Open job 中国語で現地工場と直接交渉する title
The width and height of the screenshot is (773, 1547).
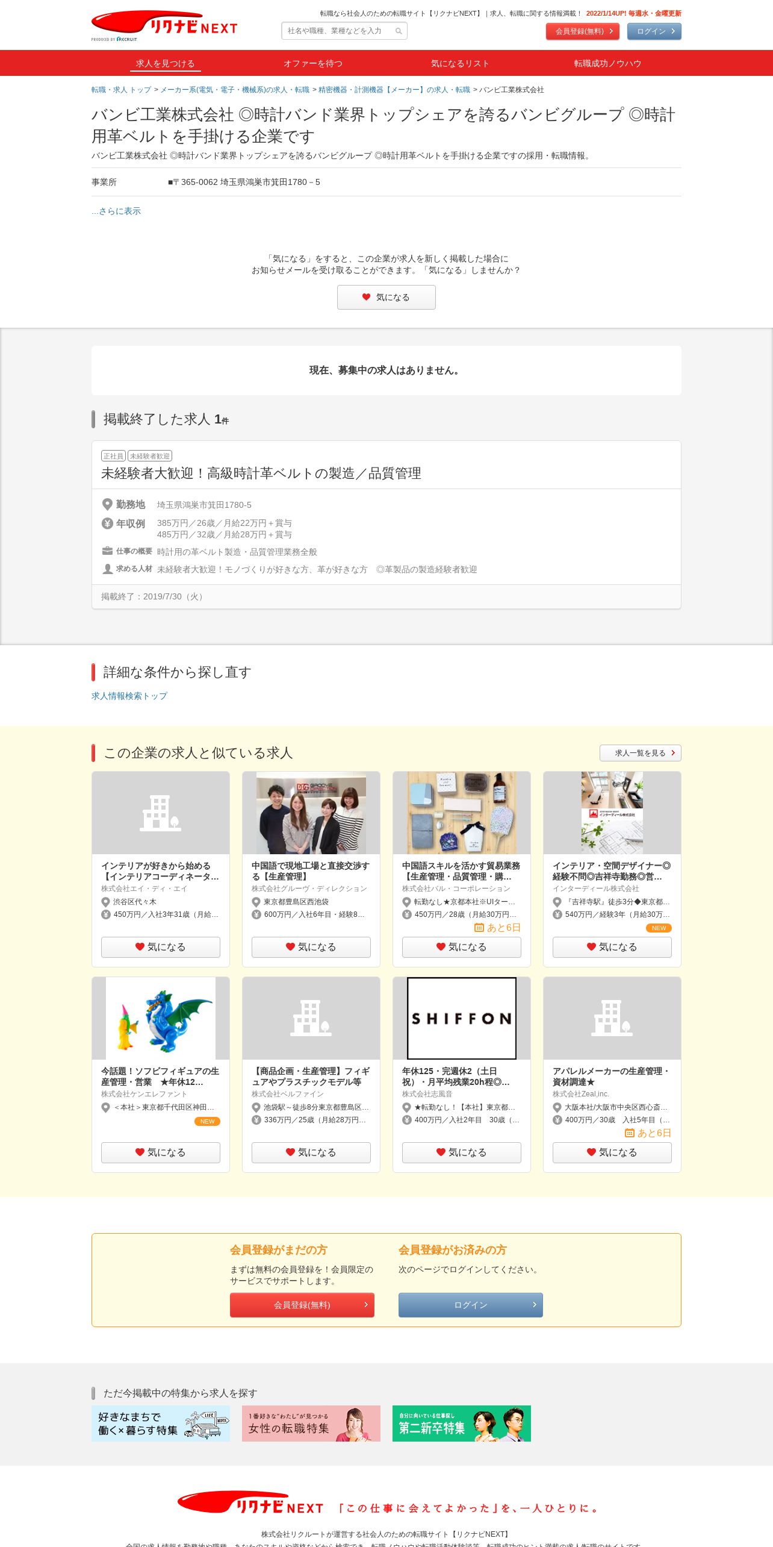point(311,871)
